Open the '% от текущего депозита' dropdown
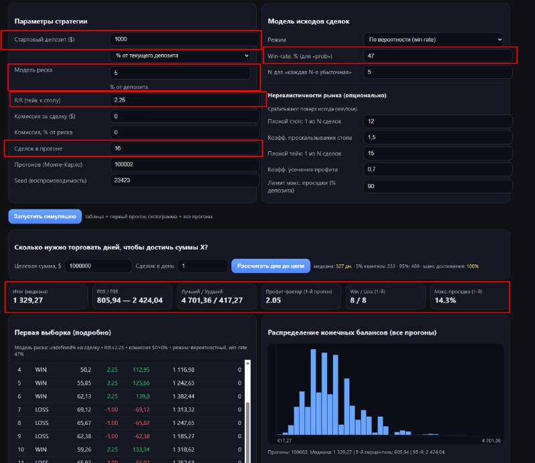 pyautogui.click(x=181, y=56)
